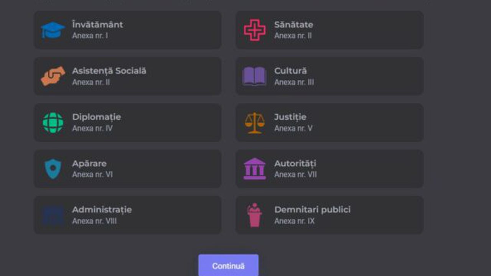Click the dark Administrație building icon
The width and height of the screenshot is (491, 276).
(x=53, y=215)
